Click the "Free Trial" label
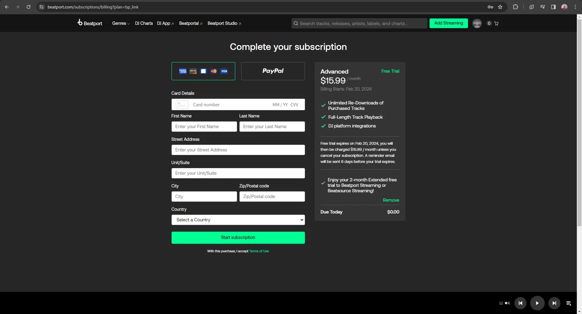 (x=390, y=71)
